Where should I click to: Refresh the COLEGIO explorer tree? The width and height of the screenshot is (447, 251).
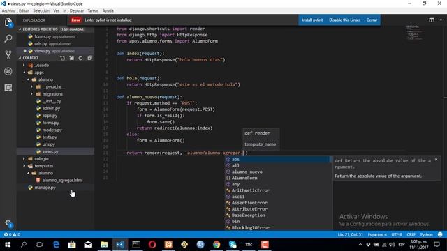click(x=81, y=58)
